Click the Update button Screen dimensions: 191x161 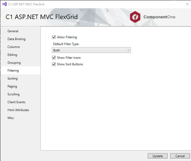[x=158, y=156]
